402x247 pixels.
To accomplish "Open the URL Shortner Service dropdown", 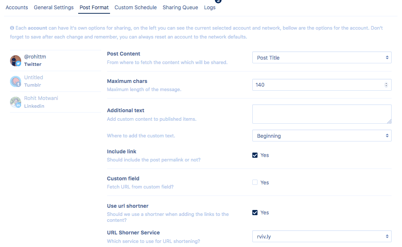I will [x=322, y=236].
